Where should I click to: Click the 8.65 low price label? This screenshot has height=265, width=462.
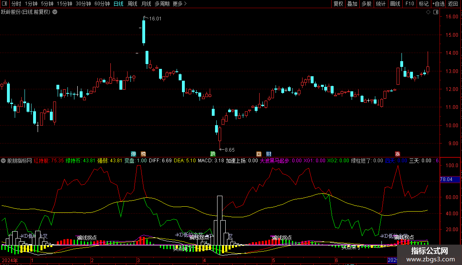229,150
